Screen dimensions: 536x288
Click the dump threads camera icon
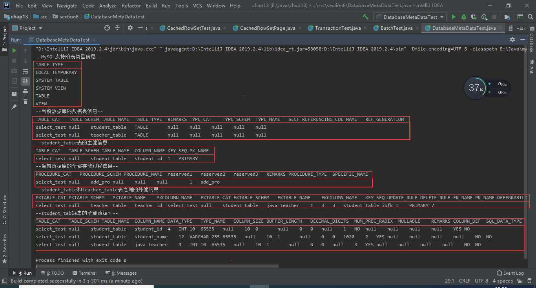pyautogui.click(x=14, y=71)
